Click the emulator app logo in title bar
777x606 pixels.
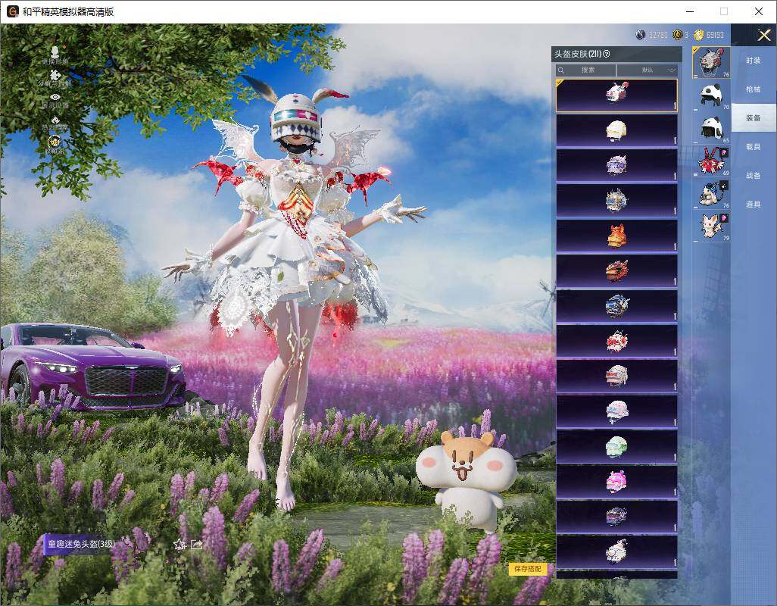(x=12, y=11)
